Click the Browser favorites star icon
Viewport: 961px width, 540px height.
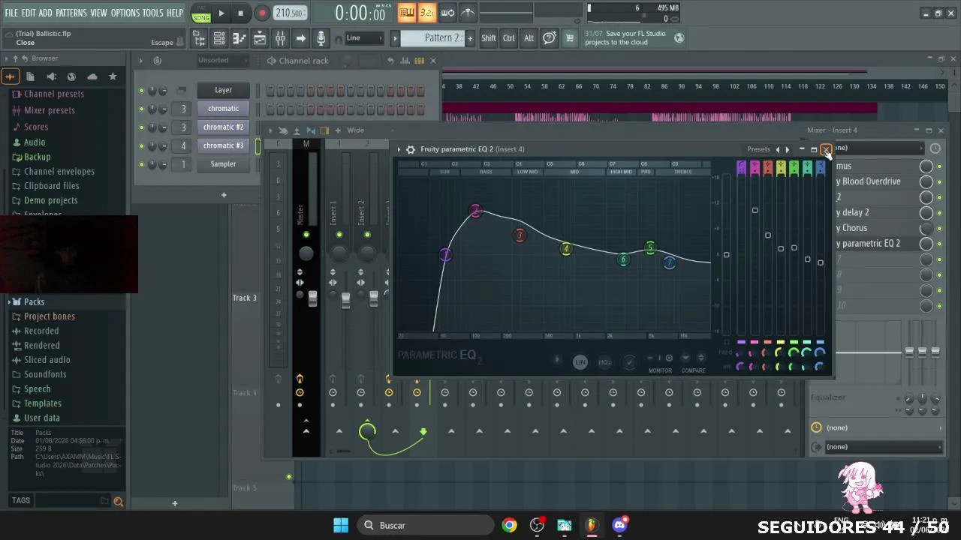113,76
